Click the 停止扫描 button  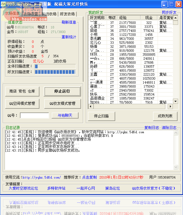(x=101, y=116)
